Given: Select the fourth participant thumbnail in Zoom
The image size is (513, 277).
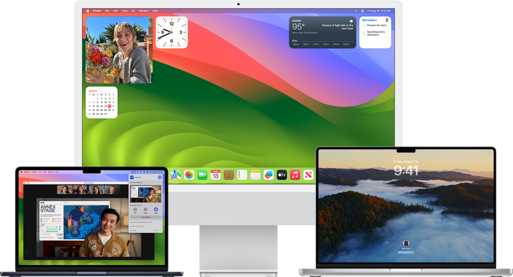Looking at the screenshot, I should coord(112,190).
